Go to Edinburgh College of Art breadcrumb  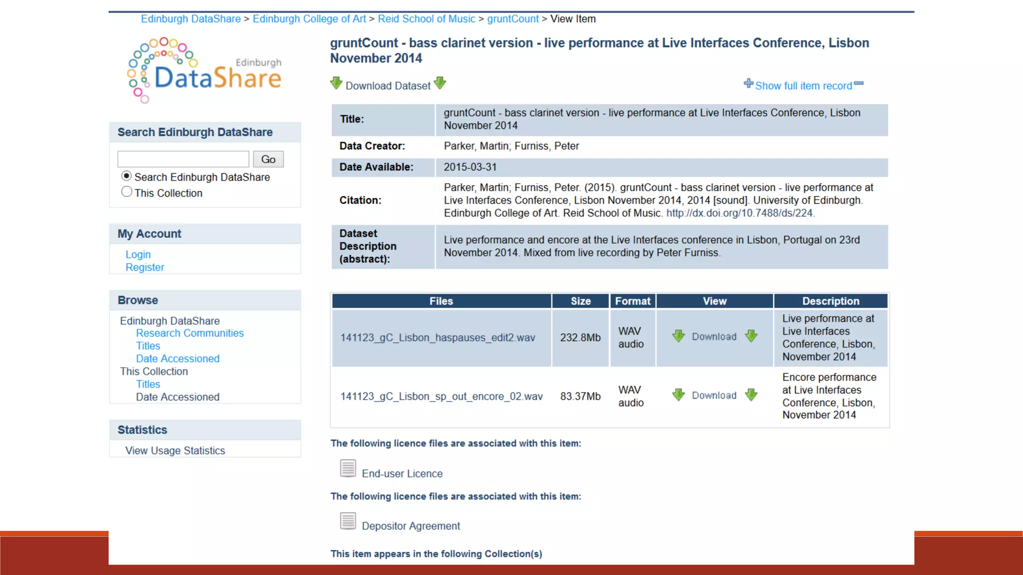(309, 19)
